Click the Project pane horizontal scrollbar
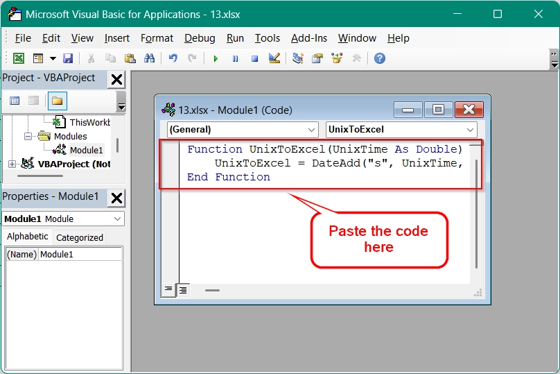 pos(40,176)
